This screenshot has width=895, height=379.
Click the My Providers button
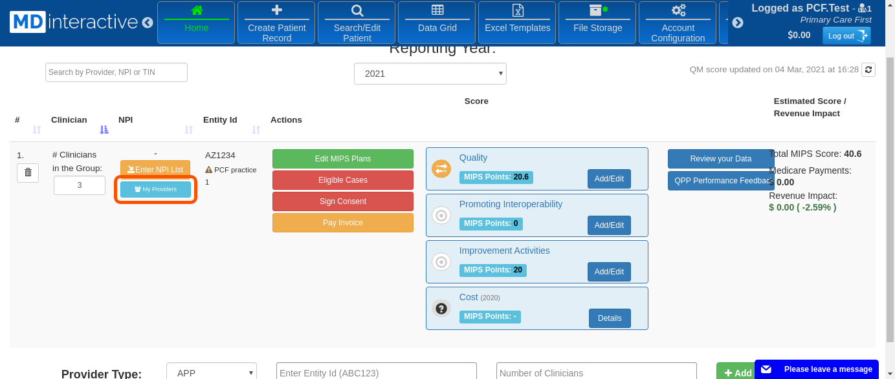pyautogui.click(x=155, y=189)
